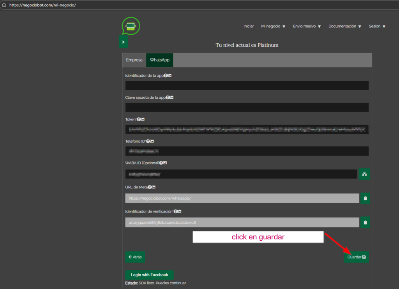399x289 pixels.
Task: Click the Identificador de la app input field
Action: point(247,85)
